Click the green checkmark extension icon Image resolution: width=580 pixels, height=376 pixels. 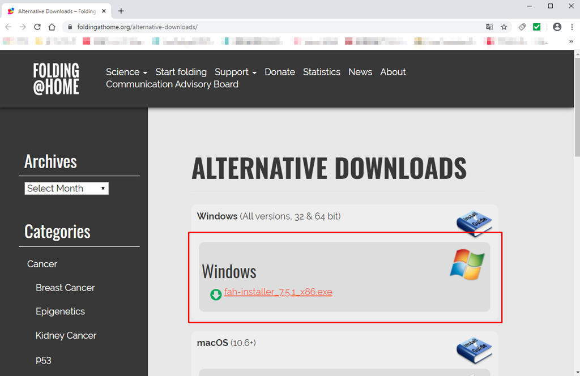coord(536,27)
